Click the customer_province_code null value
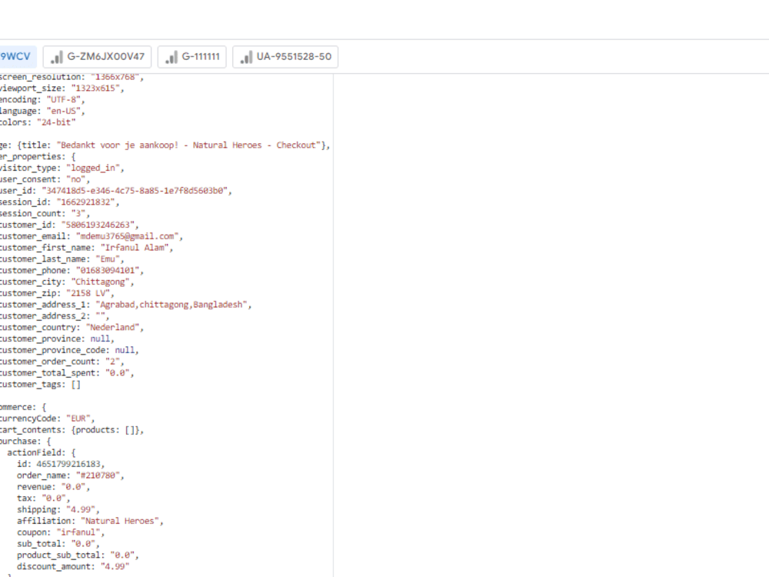Image resolution: width=769 pixels, height=577 pixels. pyautogui.click(x=125, y=350)
